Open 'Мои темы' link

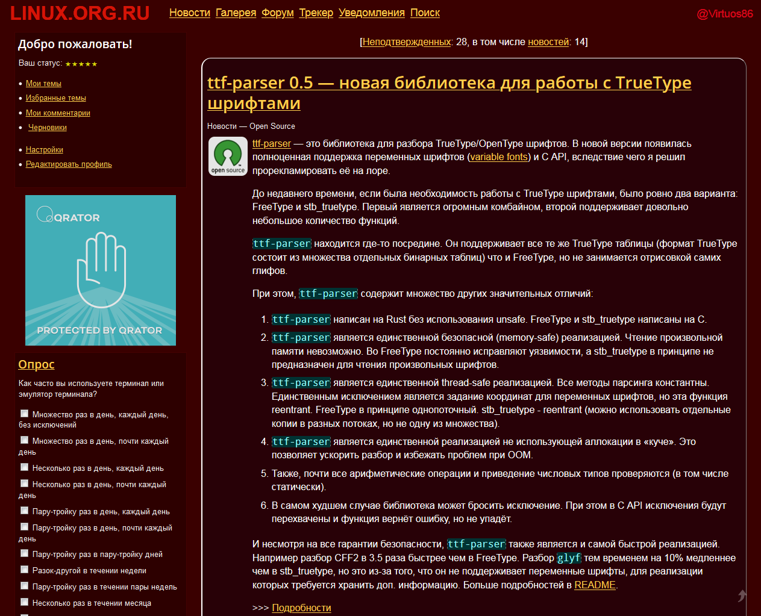[43, 84]
